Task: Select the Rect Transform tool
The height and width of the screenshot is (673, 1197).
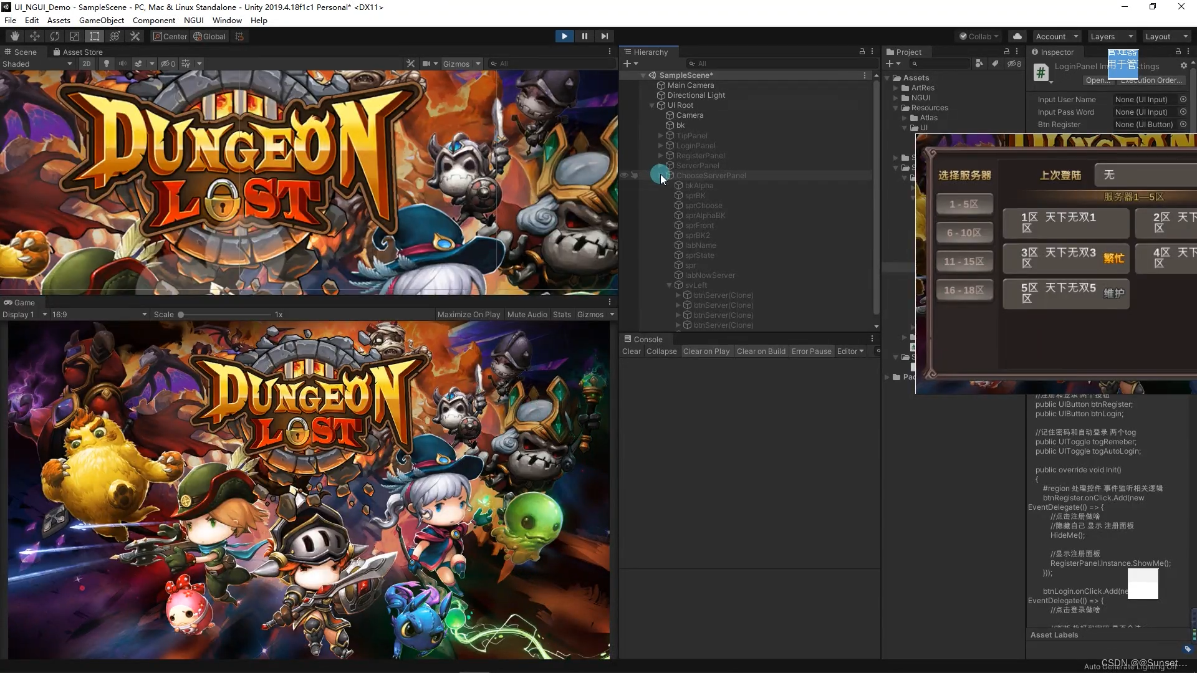Action: point(95,36)
